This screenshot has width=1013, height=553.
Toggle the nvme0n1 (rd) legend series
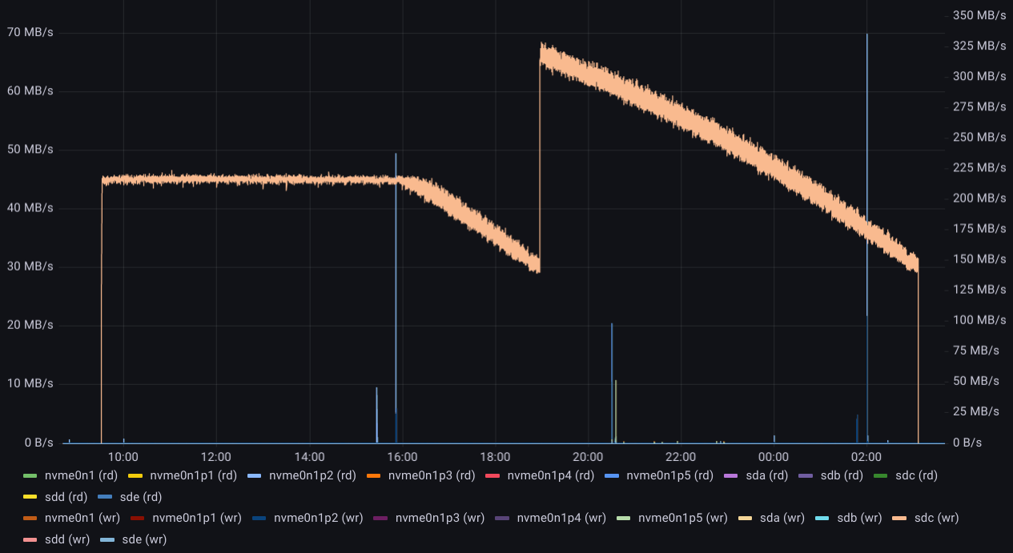(79, 475)
